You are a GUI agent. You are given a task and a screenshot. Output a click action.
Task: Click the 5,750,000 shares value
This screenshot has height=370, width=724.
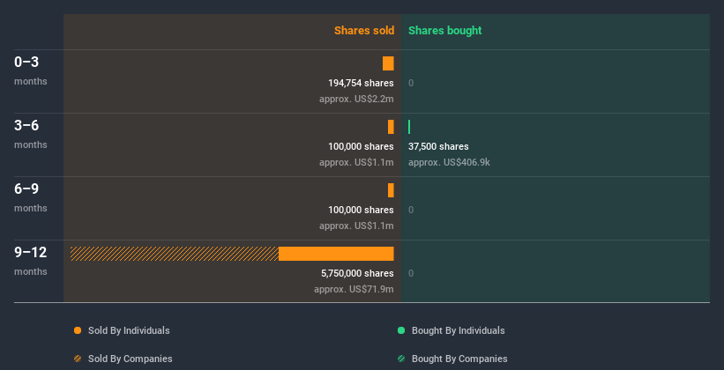[357, 273]
